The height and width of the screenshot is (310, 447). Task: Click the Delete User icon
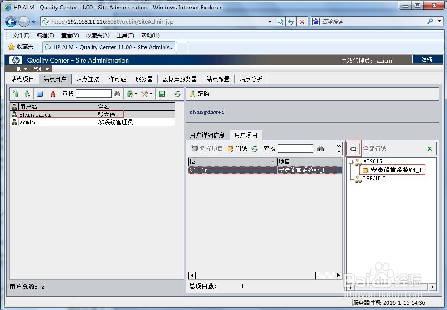pyautogui.click(x=27, y=94)
